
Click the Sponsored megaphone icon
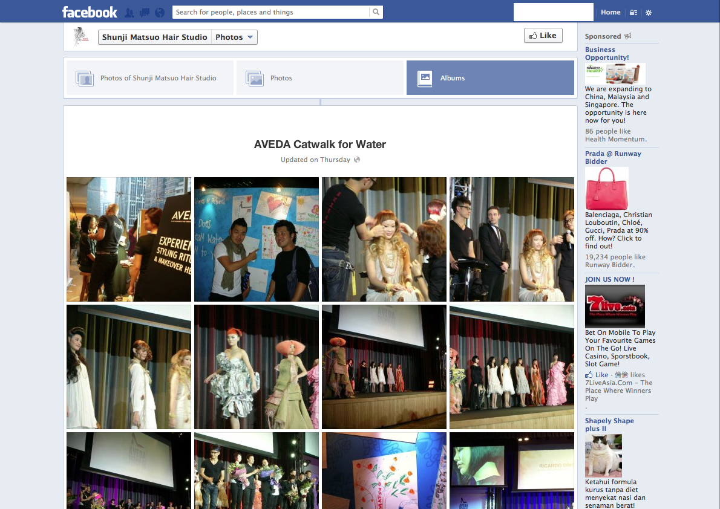[627, 36]
